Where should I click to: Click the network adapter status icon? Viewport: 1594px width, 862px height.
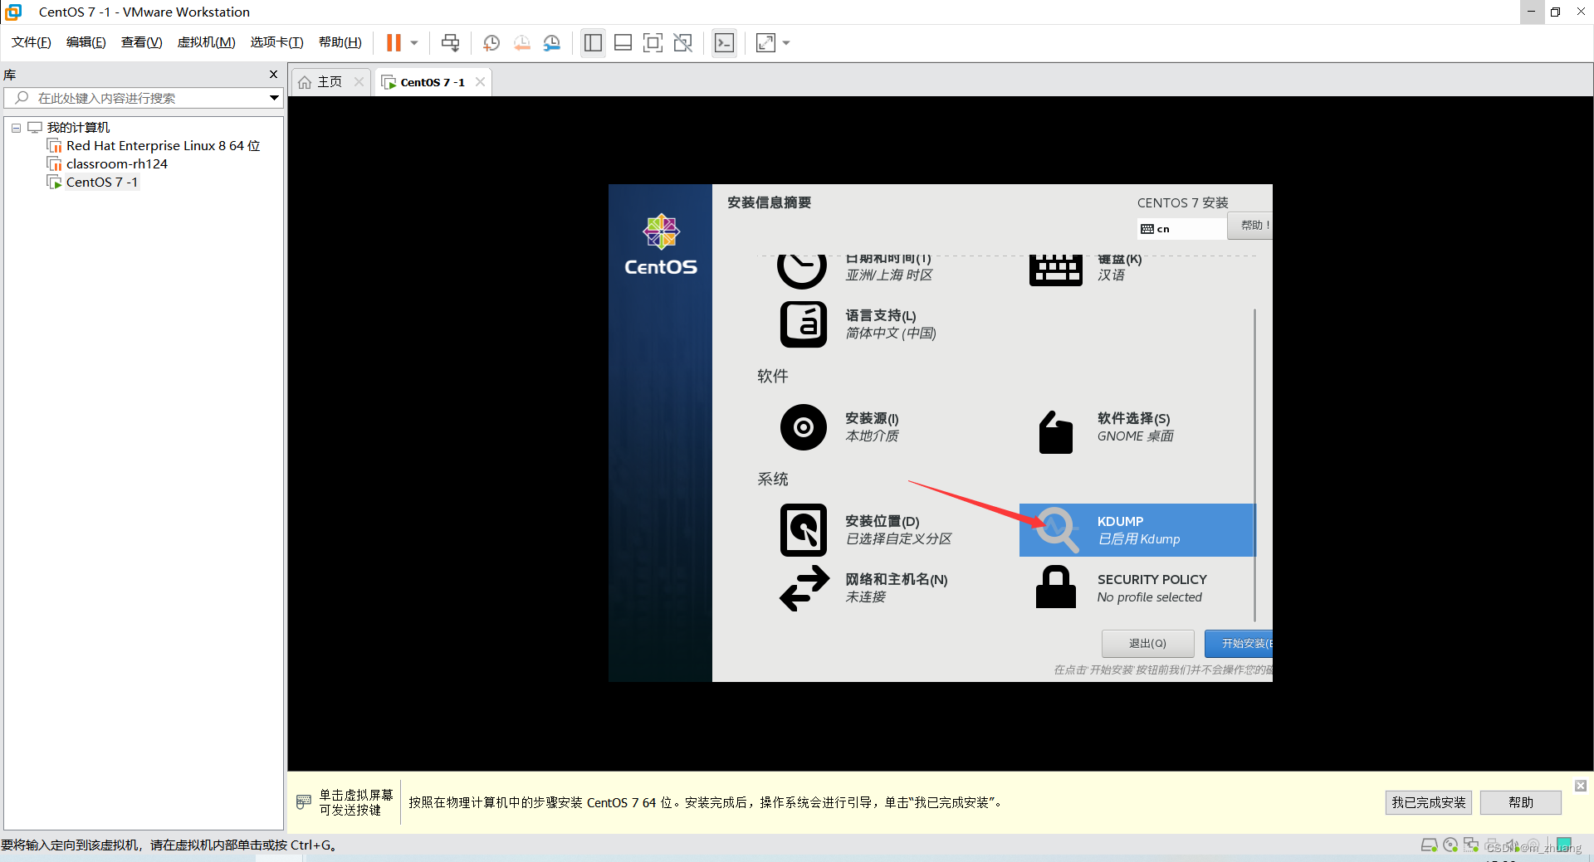(x=1471, y=845)
